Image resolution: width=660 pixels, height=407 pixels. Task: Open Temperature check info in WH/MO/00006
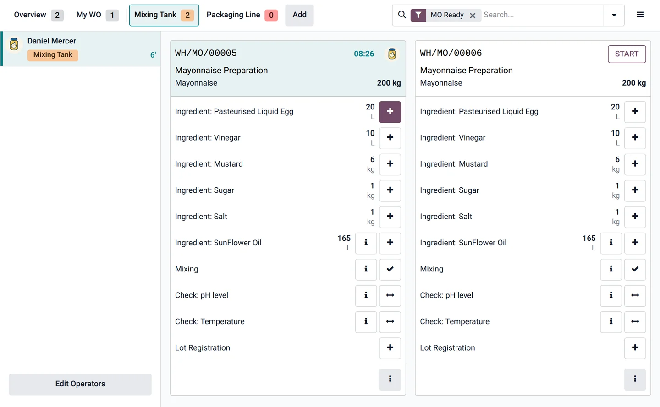click(610, 322)
